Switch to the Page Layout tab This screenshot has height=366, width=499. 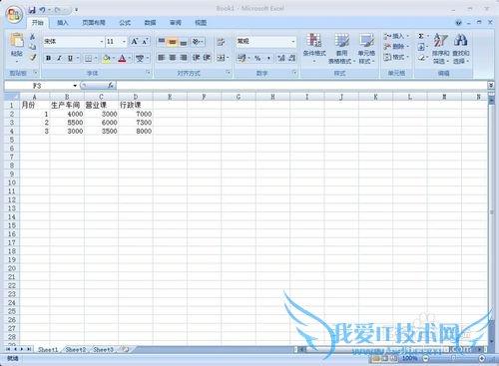94,23
